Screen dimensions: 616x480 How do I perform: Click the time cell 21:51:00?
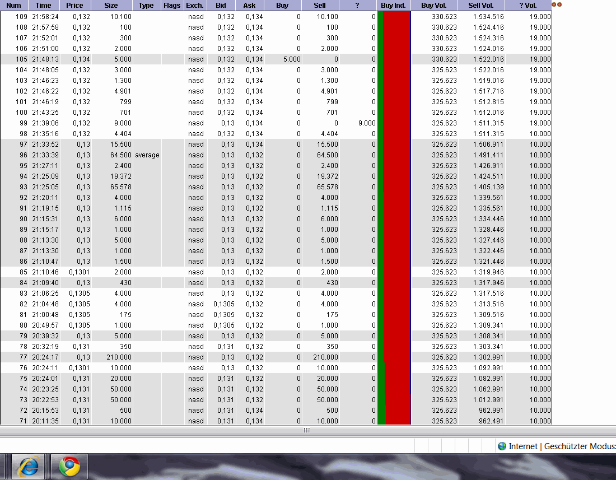[x=45, y=48]
